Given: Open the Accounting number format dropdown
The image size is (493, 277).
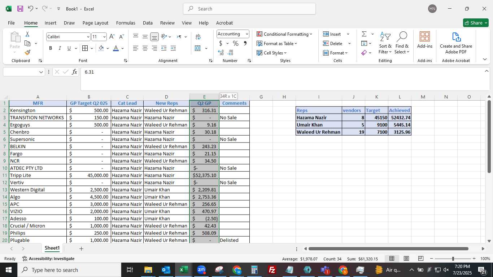Looking at the screenshot, I should coord(247,34).
